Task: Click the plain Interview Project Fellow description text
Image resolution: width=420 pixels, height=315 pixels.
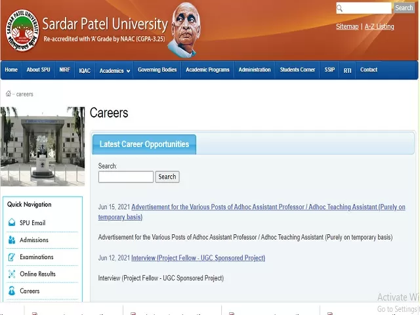Action: click(161, 278)
